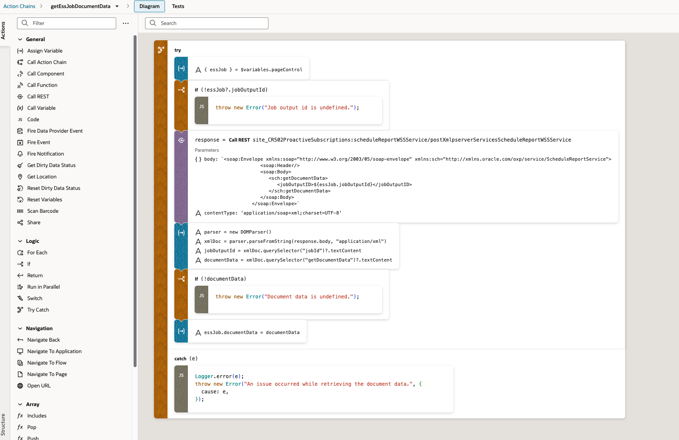Open the getEssJobDocumentData chain dropdown
This screenshot has height=440, width=679.
click(x=117, y=6)
